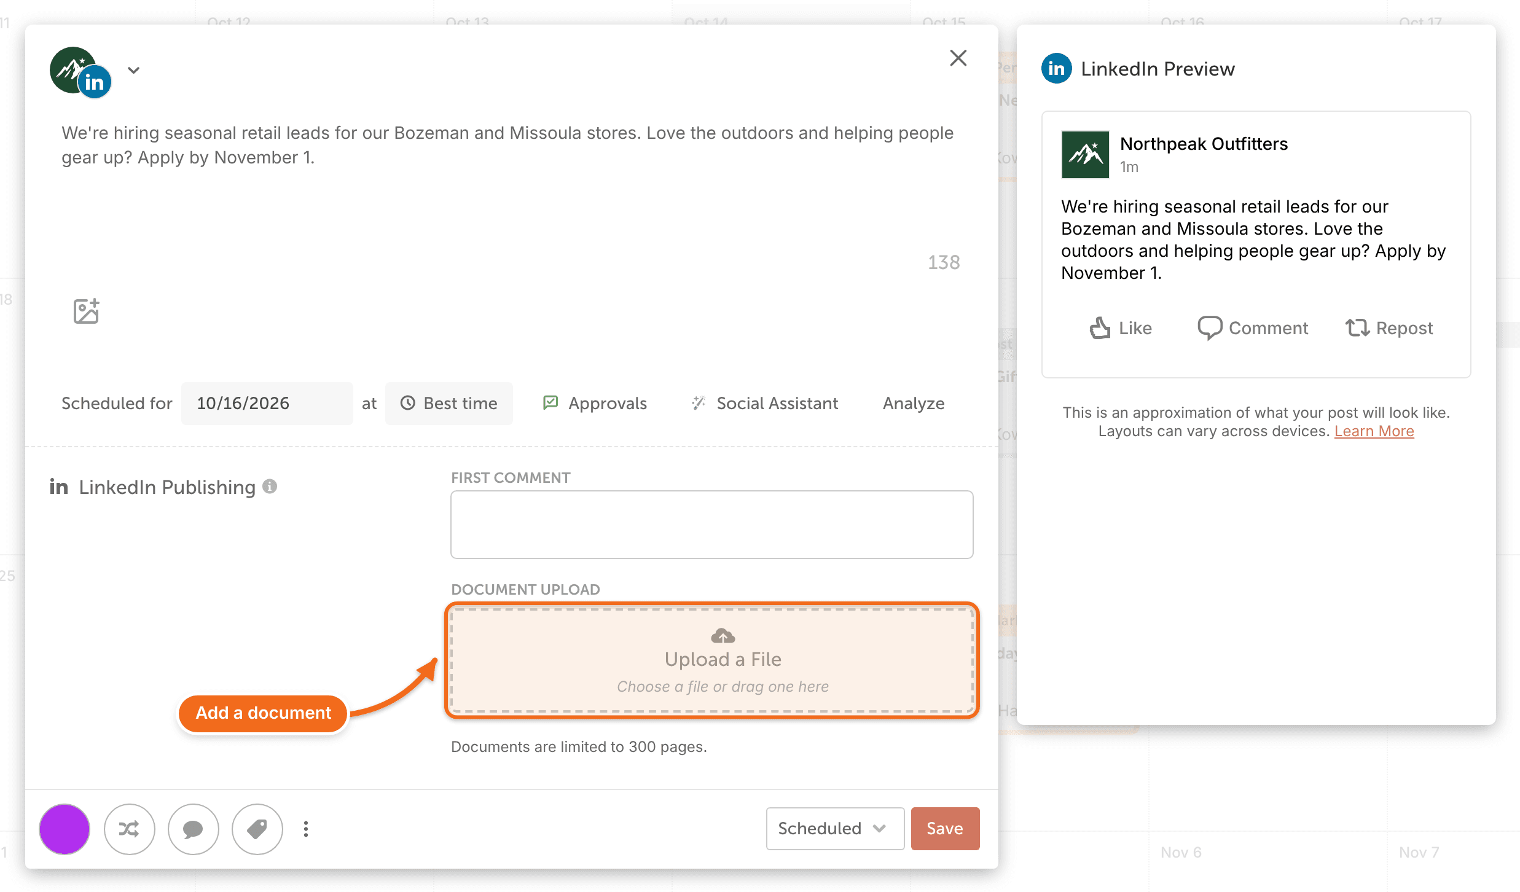Close the post composer dialog
This screenshot has height=892, width=1520.
point(958,58)
